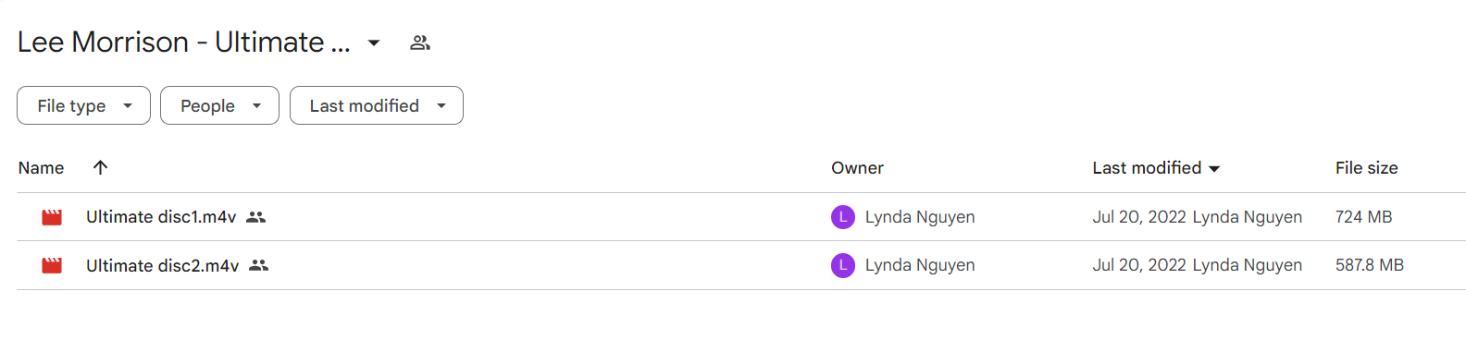Click the File size column header
The image size is (1466, 340).
[x=1366, y=168]
